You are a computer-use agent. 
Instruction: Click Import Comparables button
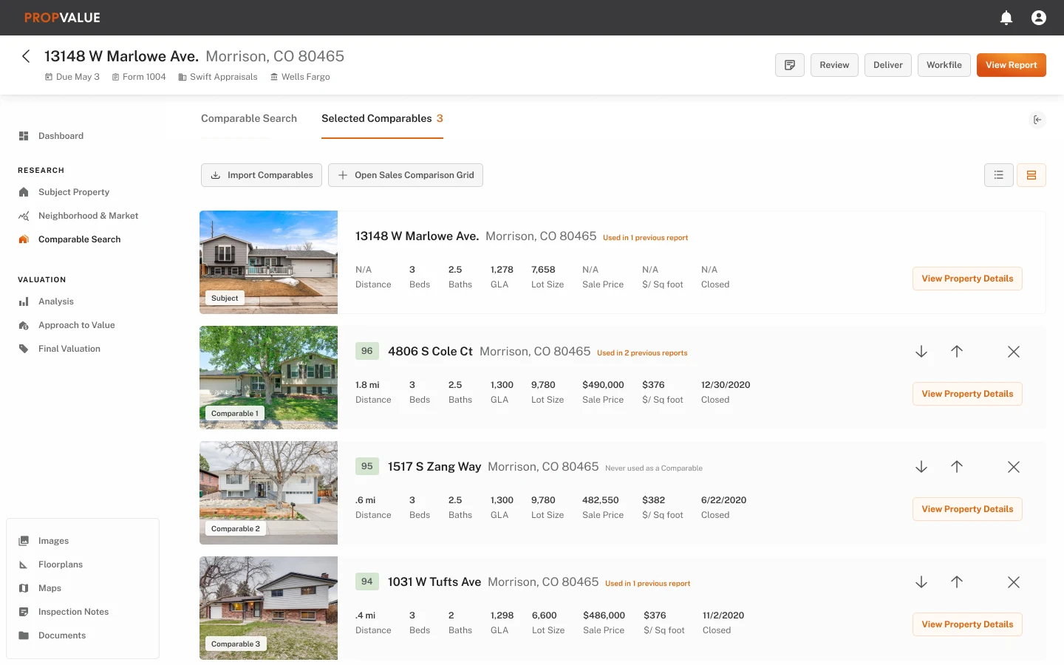tap(262, 175)
